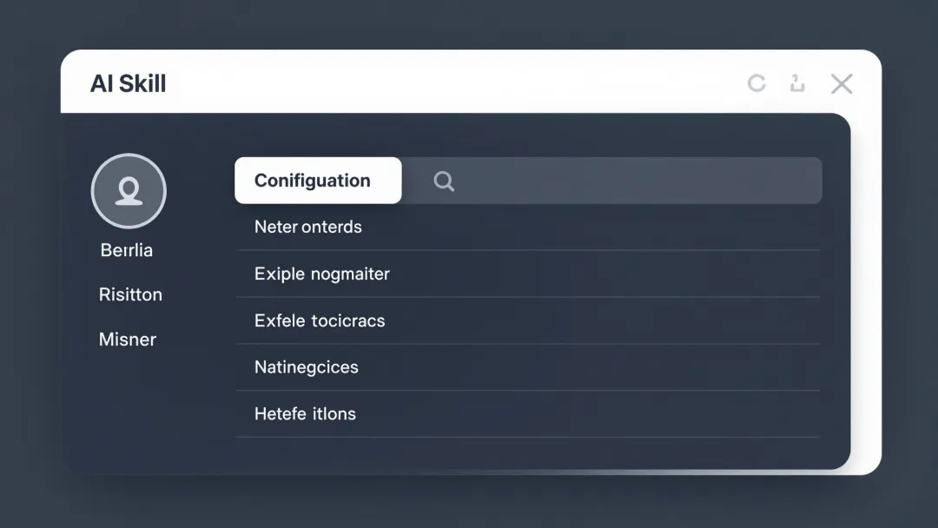Click the magnifying glass search icon
Viewport: 938px width, 528px height.
[444, 181]
